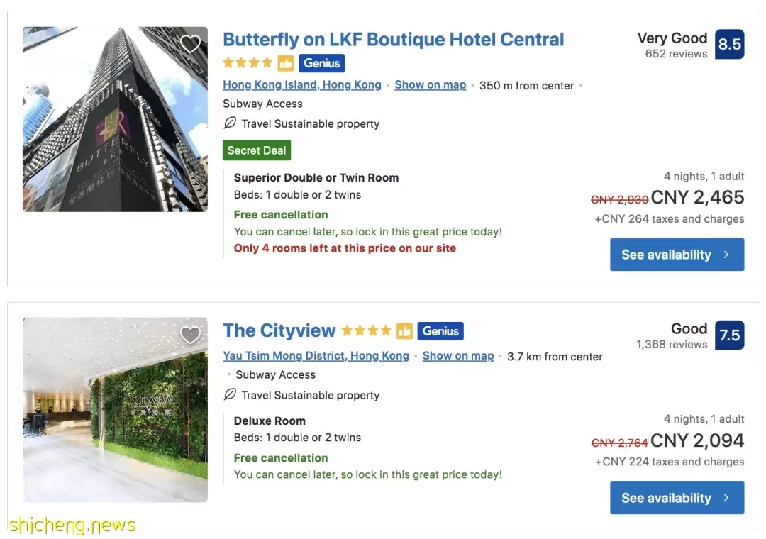This screenshot has width=766, height=539.
Task: Click Genius badge next to The Cityview
Action: pos(440,330)
